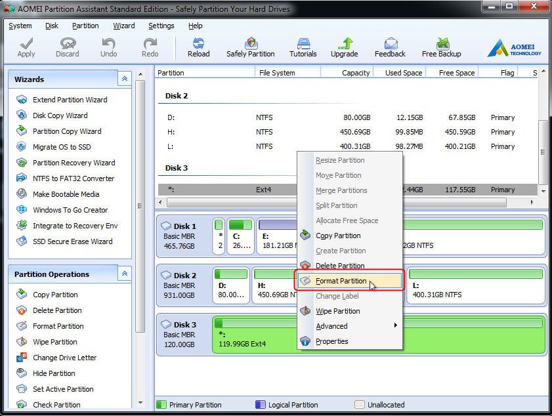The image size is (552, 416).
Task: Select the D: partition row in list
Action: point(348,117)
